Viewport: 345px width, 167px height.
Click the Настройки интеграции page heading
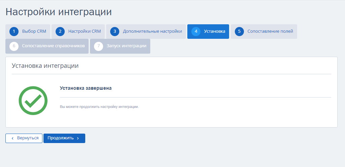[59, 12]
